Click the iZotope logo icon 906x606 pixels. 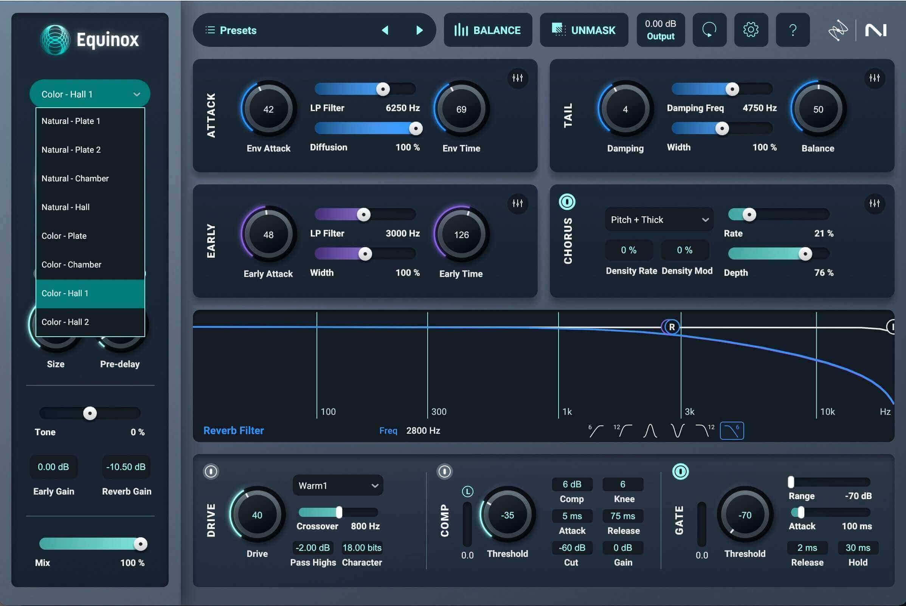click(838, 30)
